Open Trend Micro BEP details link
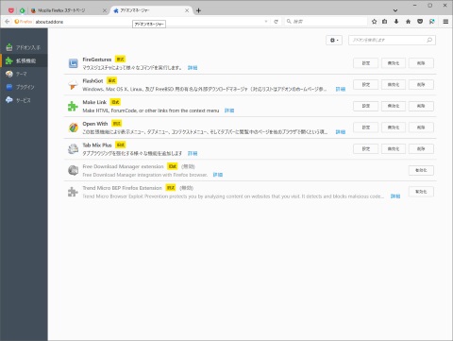This screenshot has width=453, height=341. (395, 196)
